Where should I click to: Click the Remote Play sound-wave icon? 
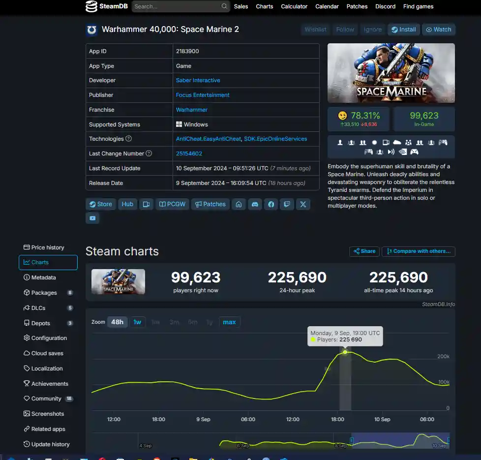point(391,152)
